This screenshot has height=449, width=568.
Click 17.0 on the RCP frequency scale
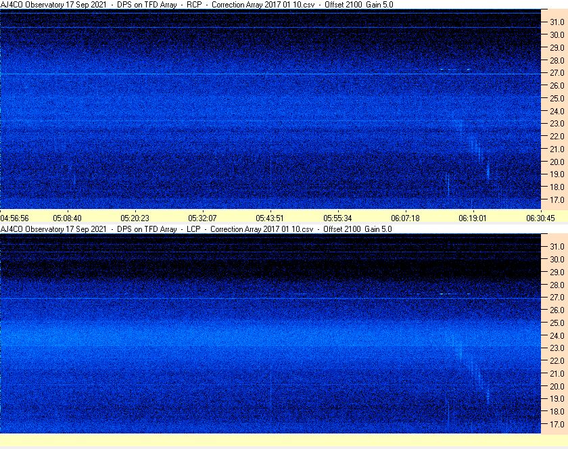pyautogui.click(x=557, y=199)
